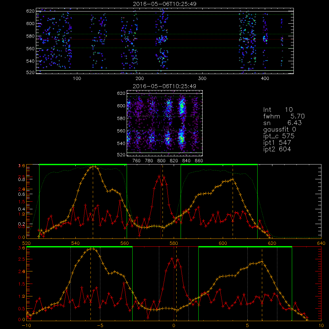
Task: Select the 'ipt_c 575' label
Action: click(x=279, y=136)
